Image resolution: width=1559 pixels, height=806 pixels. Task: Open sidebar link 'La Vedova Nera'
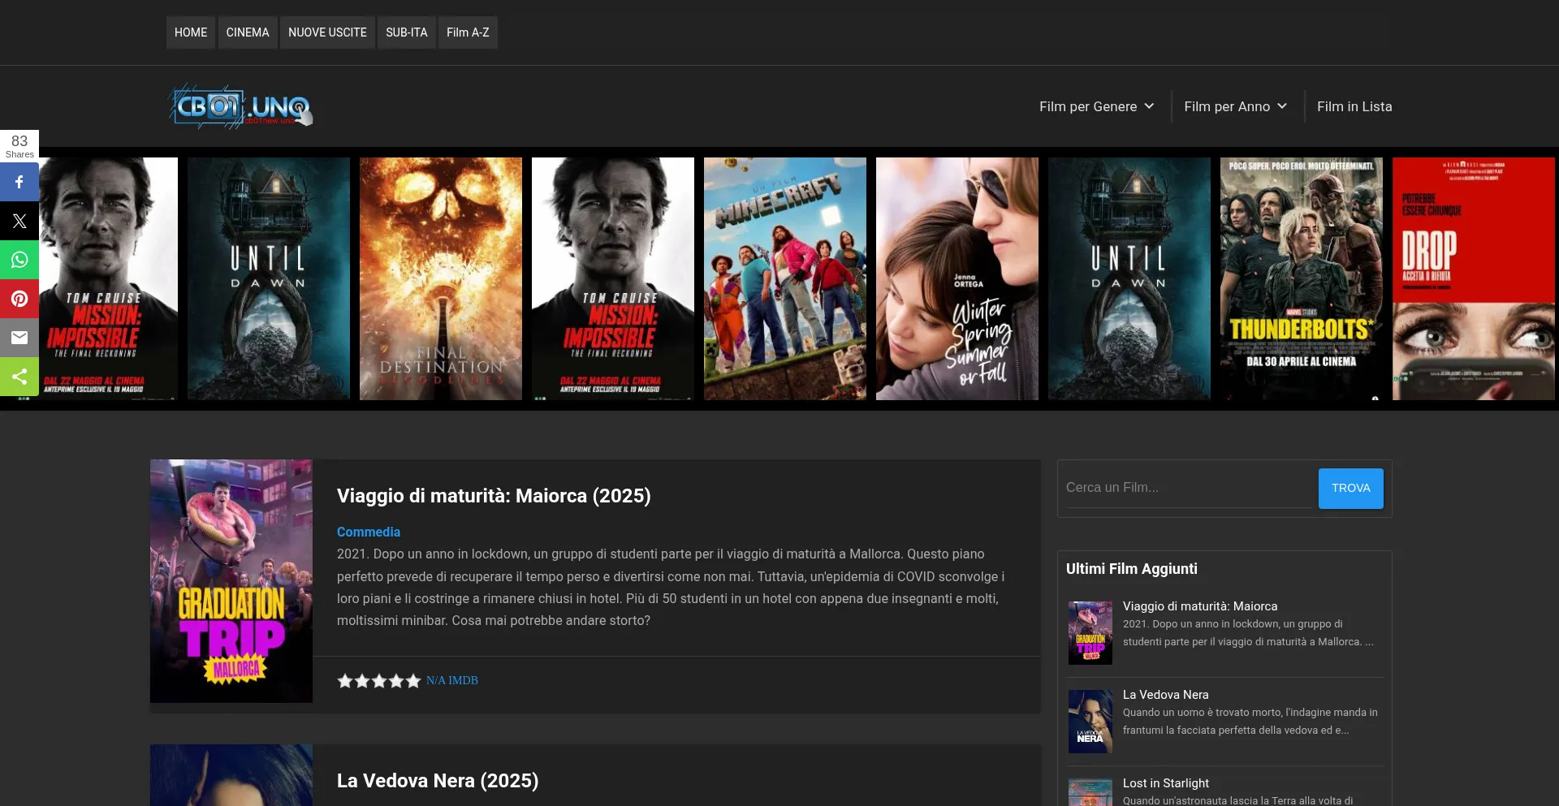(x=1166, y=695)
